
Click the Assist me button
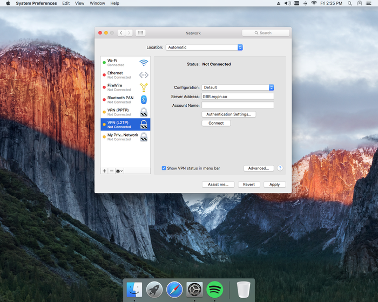pos(218,184)
